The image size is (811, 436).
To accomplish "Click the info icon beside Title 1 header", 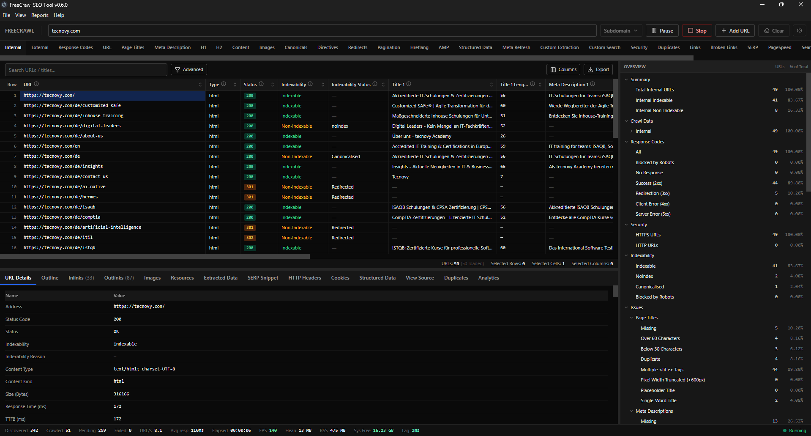I will pyautogui.click(x=409, y=84).
